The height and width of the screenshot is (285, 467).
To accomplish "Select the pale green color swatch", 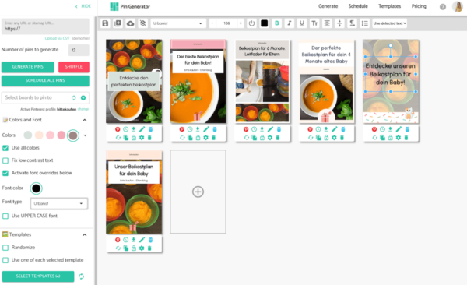I will pos(28,135).
